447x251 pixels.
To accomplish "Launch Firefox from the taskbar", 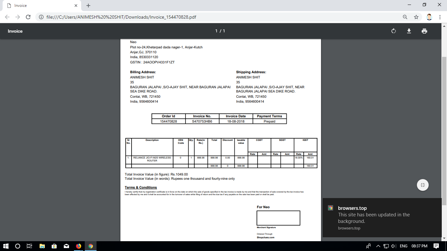I will tap(79, 246).
